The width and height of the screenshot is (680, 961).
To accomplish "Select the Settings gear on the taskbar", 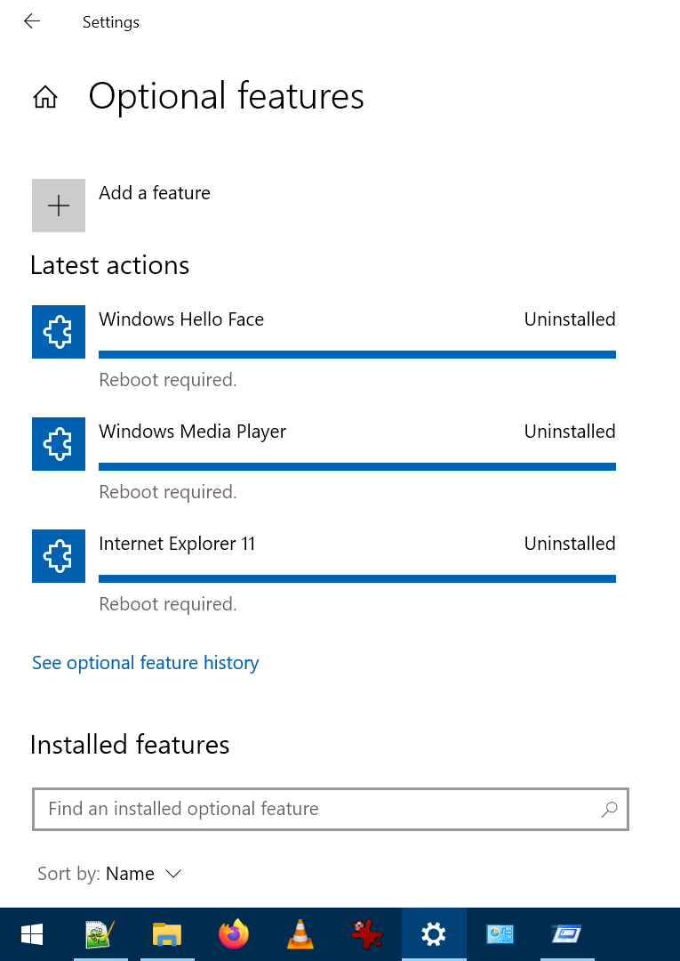I will coord(433,934).
